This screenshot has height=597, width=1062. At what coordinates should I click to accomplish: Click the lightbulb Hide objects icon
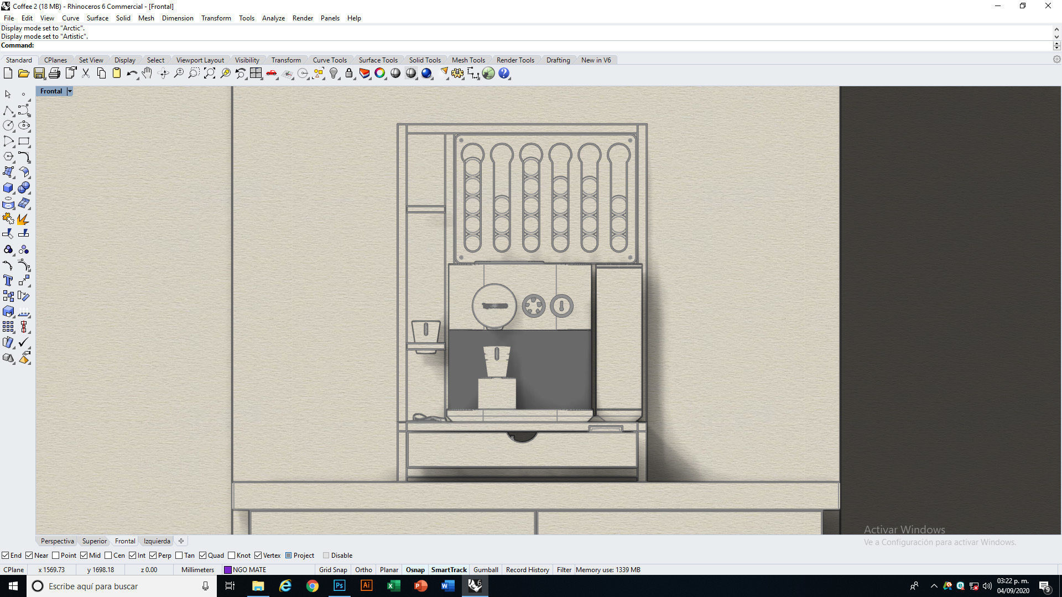[x=334, y=73]
